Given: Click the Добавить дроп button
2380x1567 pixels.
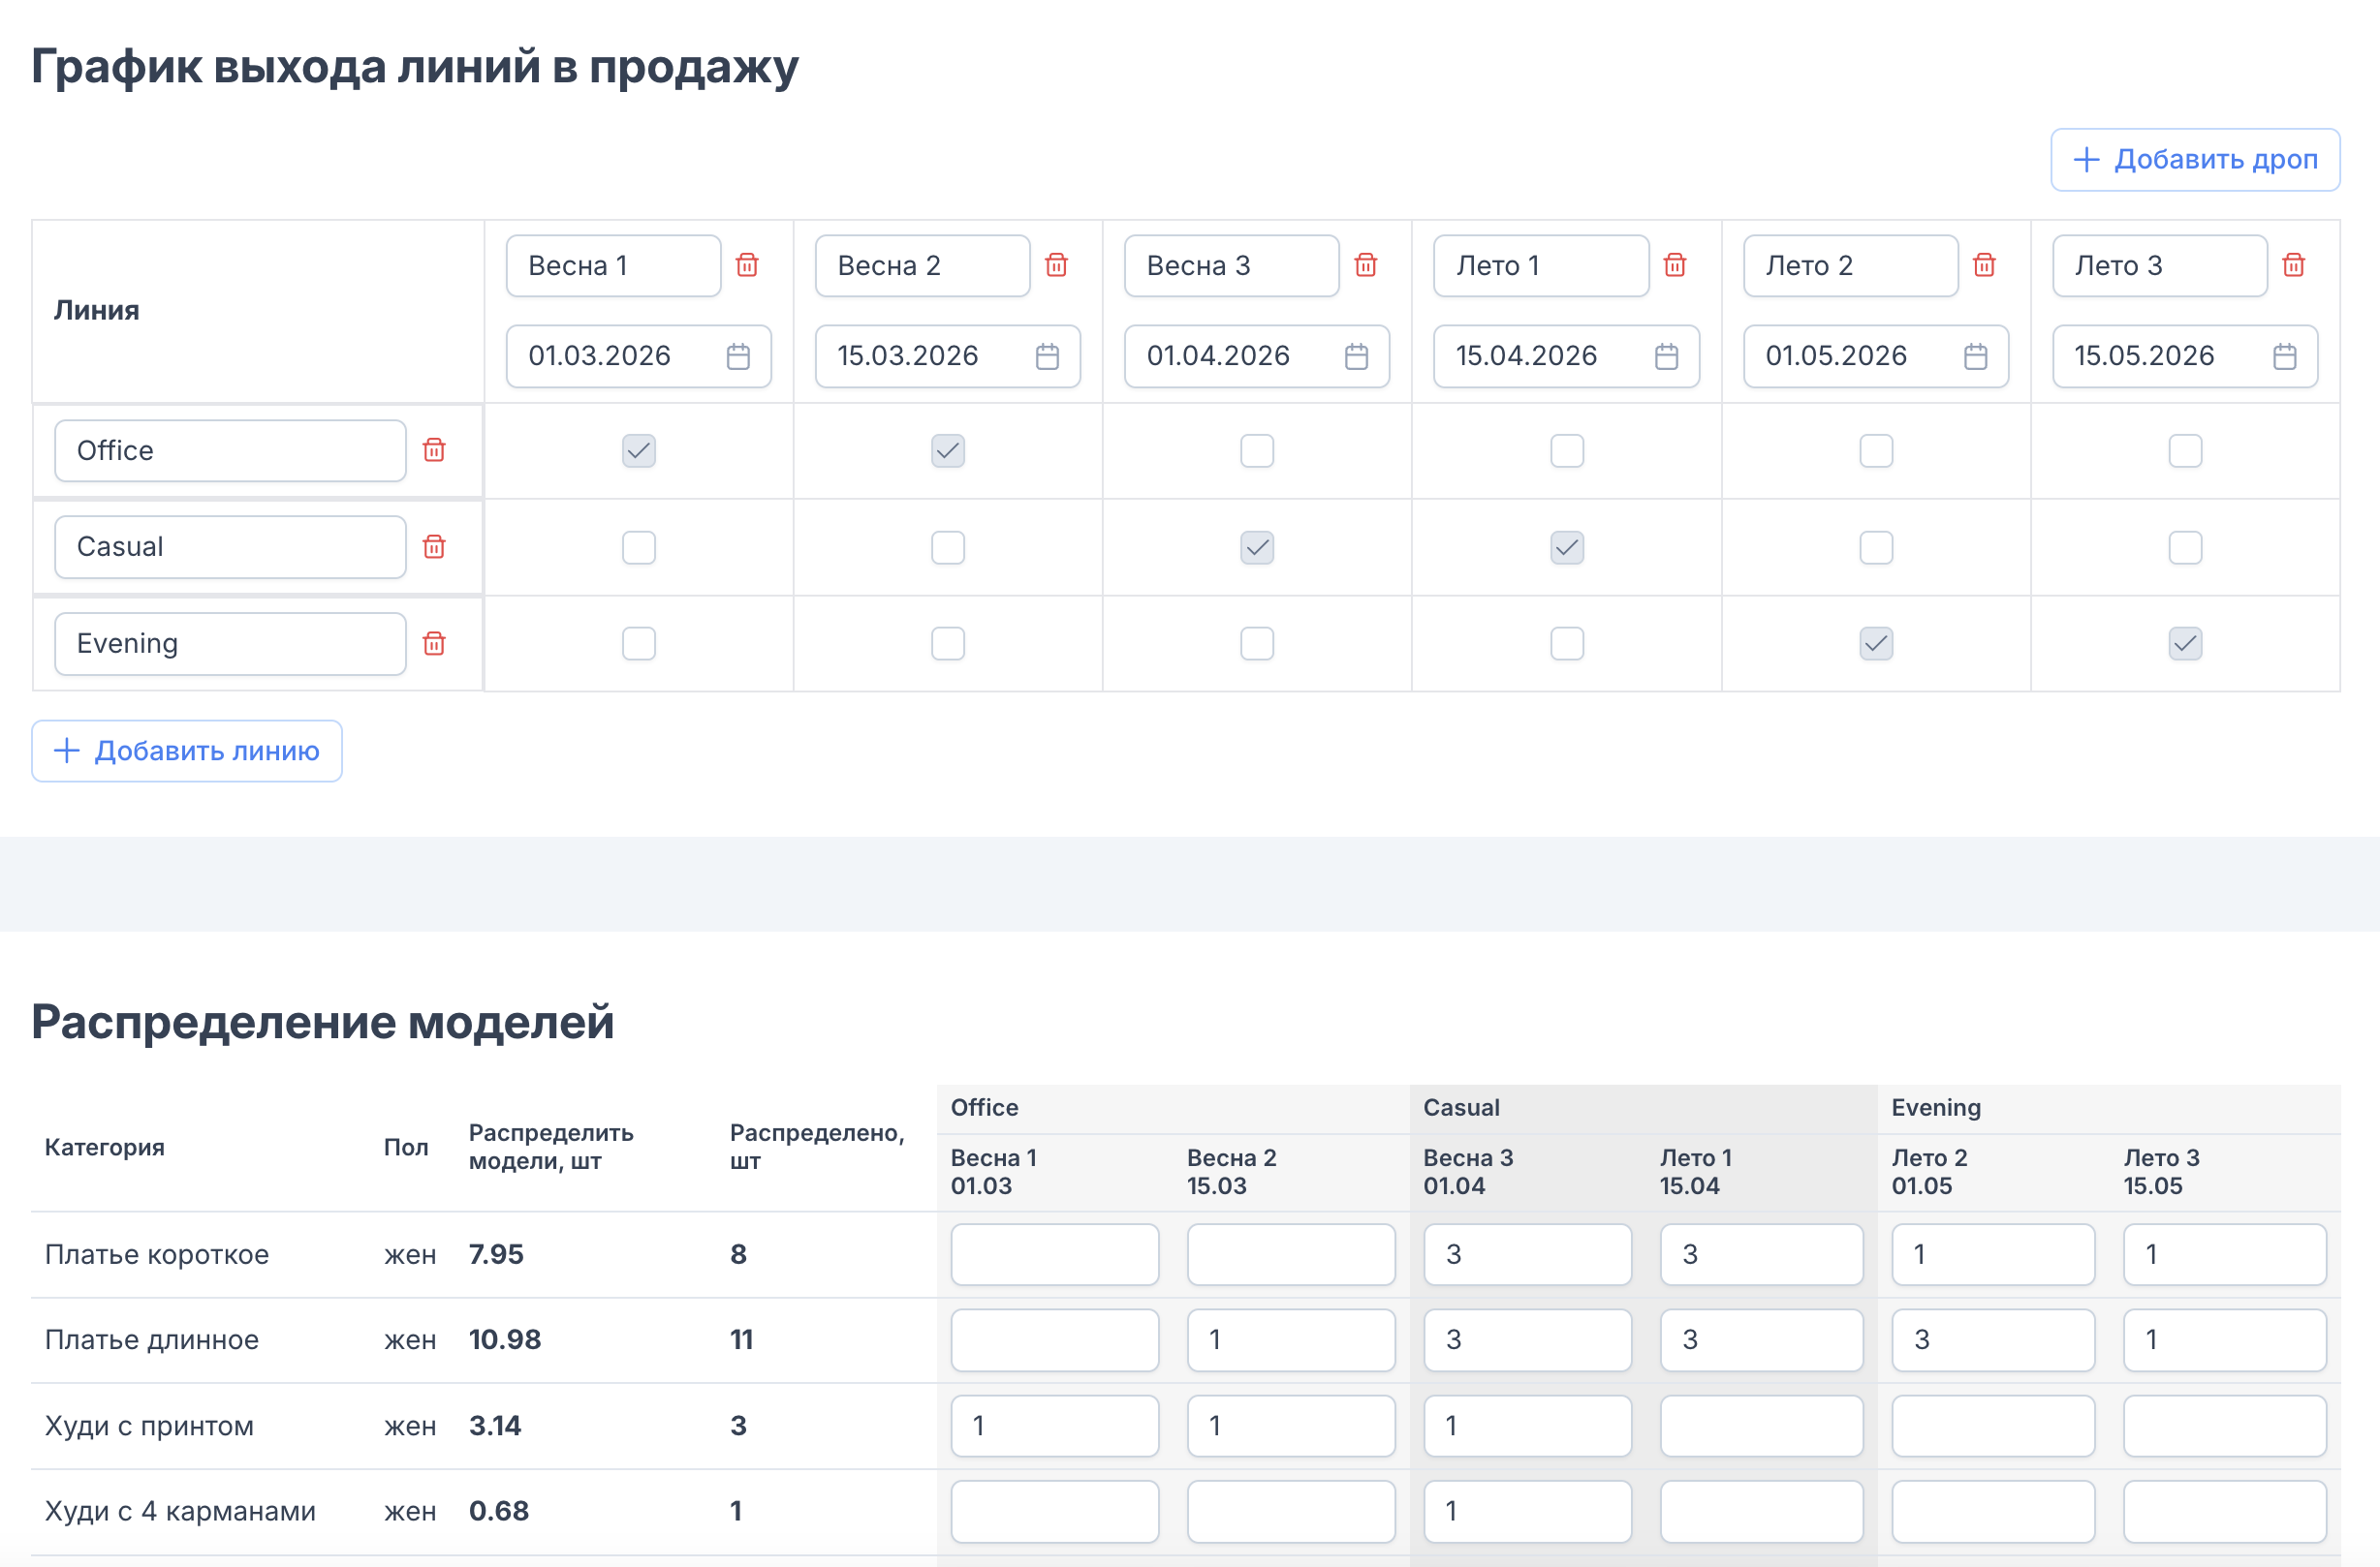Looking at the screenshot, I should point(2195,160).
